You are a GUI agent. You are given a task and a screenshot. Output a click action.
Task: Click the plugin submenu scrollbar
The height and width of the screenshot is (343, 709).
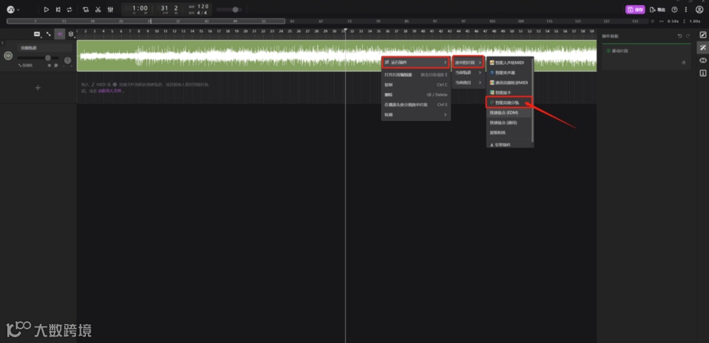532,100
